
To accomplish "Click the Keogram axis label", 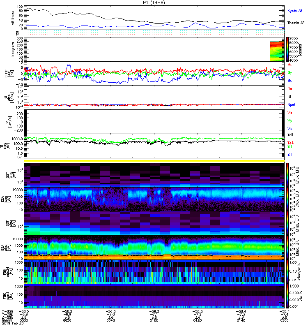I will (x=13, y=49).
